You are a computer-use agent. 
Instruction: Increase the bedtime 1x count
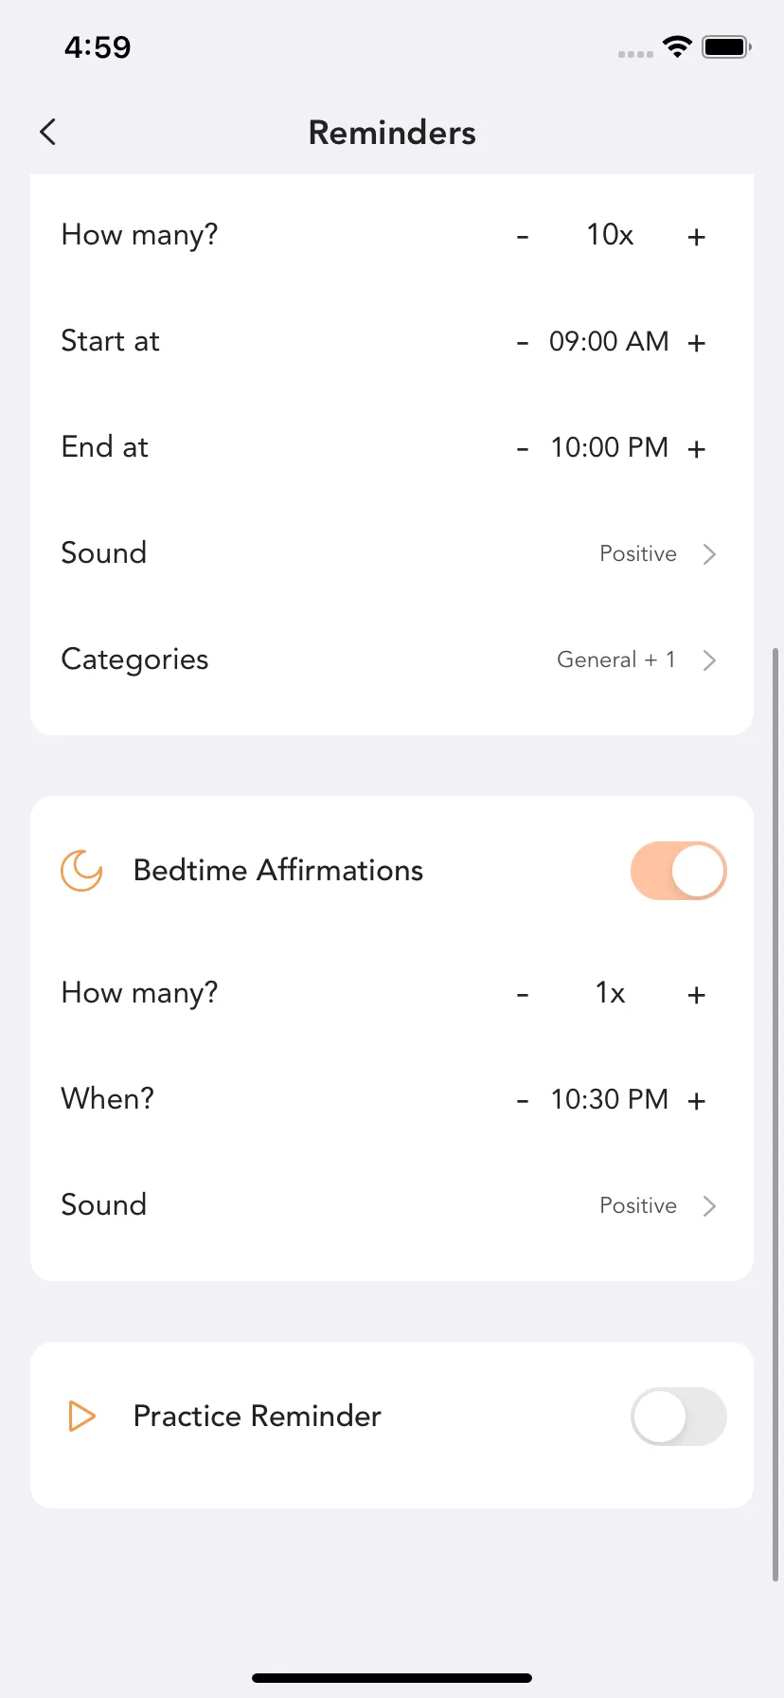(x=697, y=994)
